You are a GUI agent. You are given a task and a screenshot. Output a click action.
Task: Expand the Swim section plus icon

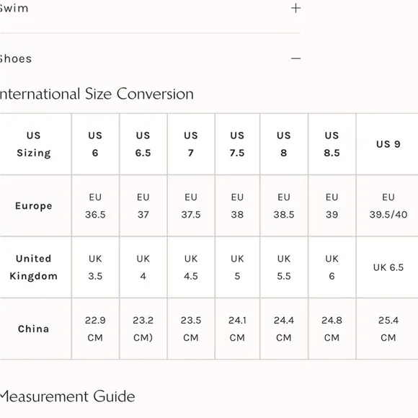[295, 8]
